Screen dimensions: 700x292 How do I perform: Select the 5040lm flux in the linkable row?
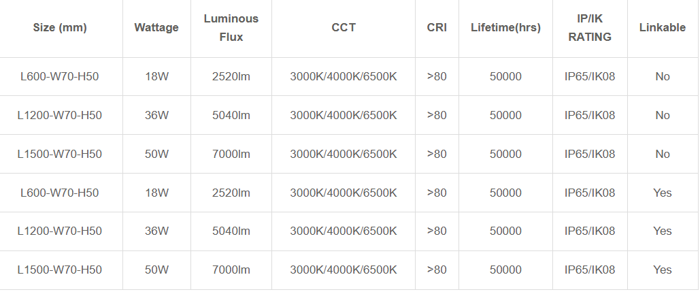[231, 231]
